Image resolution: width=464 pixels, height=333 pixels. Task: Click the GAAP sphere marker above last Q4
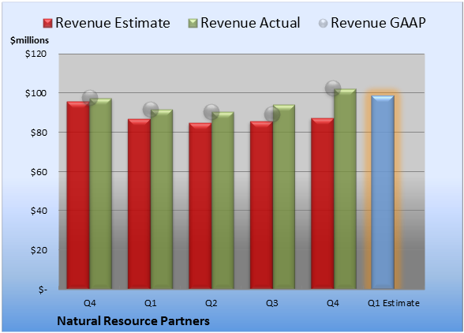pyautogui.click(x=333, y=88)
